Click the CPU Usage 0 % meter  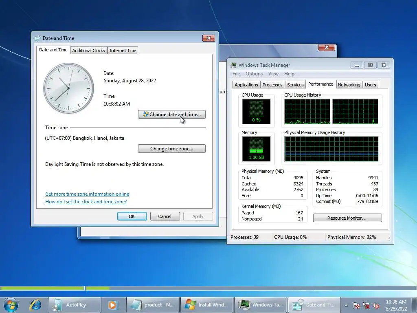[x=256, y=111]
